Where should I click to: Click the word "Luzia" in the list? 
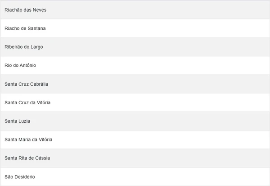[x=24, y=121]
